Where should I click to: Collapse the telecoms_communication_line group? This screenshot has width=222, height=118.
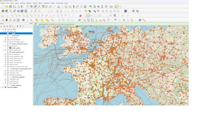click(3, 67)
